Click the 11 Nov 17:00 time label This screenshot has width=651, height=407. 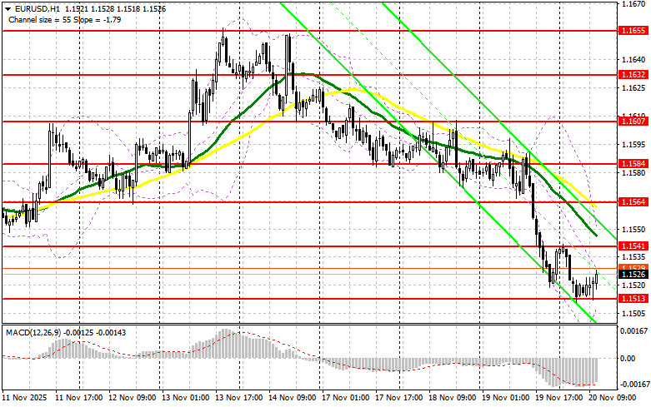click(79, 398)
